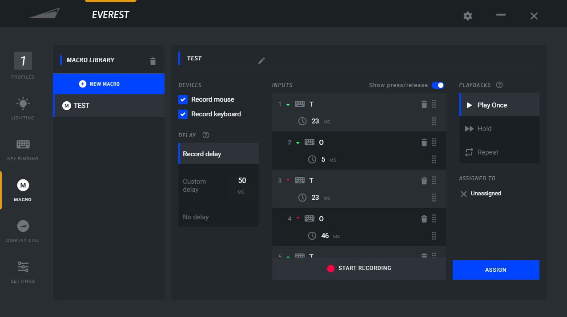Click the macro library trash icon
Screen dimensions: 567x317
[x=153, y=61]
